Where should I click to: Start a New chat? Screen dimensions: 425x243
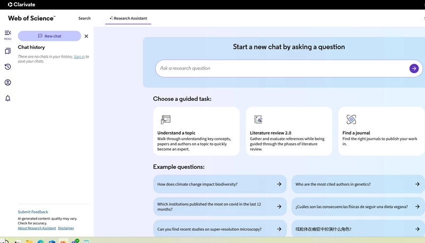click(x=49, y=36)
